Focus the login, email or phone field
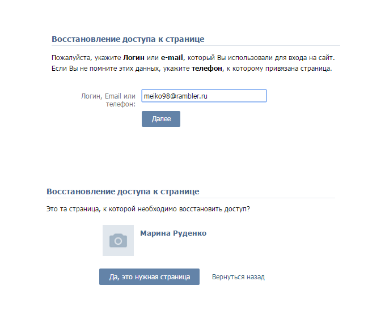385x311 pixels. (x=204, y=96)
